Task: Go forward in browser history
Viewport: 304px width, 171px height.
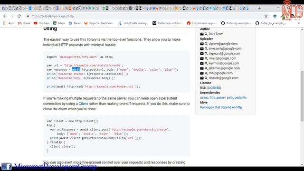Action: click(x=12, y=16)
